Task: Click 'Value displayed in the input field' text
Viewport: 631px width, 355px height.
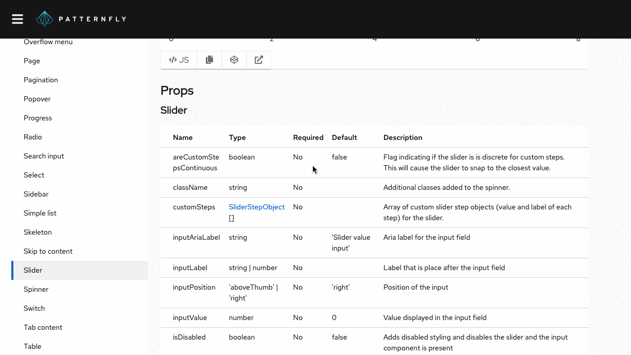Action: tap(435, 317)
